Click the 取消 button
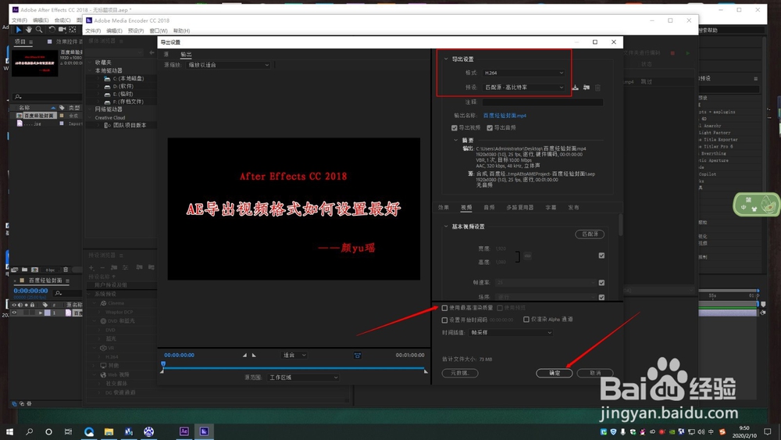This screenshot has height=440, width=781. pos(594,374)
